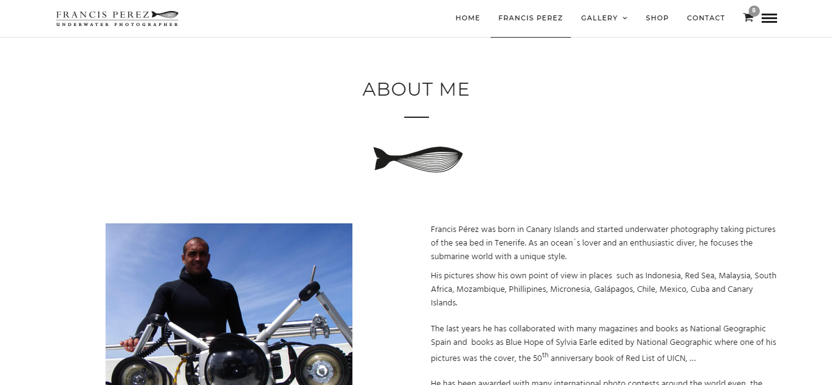The width and height of the screenshot is (832, 385).
Task: Click the About Me heading
Action: pyautogui.click(x=416, y=89)
